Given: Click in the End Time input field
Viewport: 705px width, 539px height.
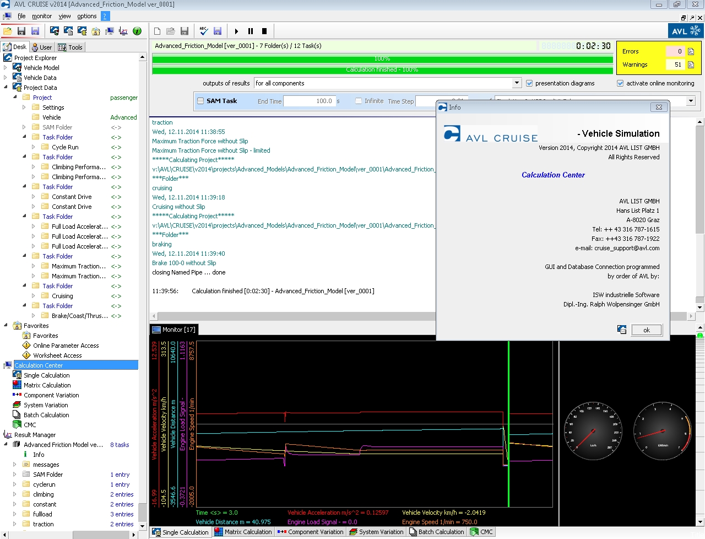Looking at the screenshot, I should (308, 101).
